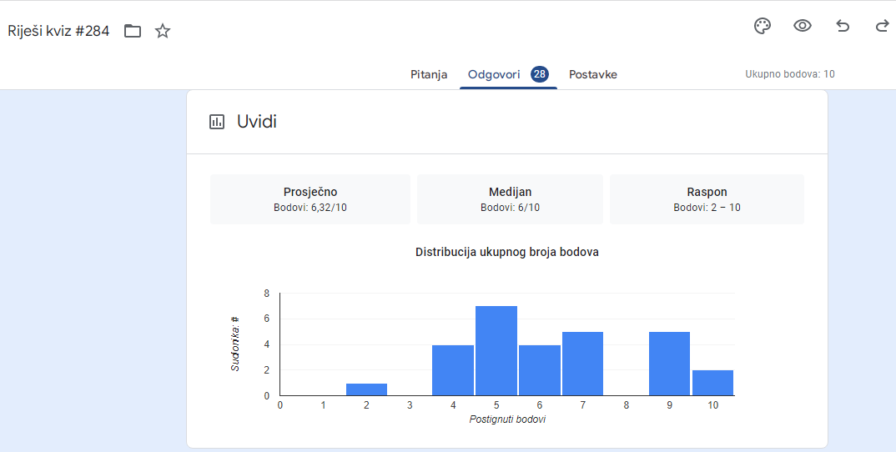Switch to the Pitanja tab
The height and width of the screenshot is (452, 896).
point(429,74)
